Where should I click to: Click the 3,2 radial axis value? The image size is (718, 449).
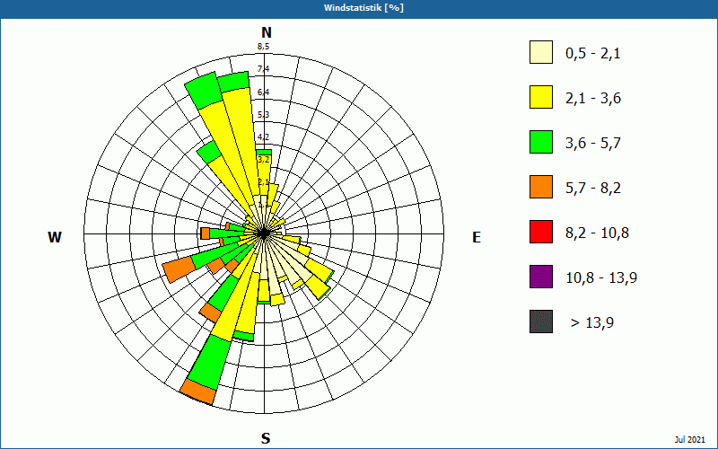click(263, 160)
